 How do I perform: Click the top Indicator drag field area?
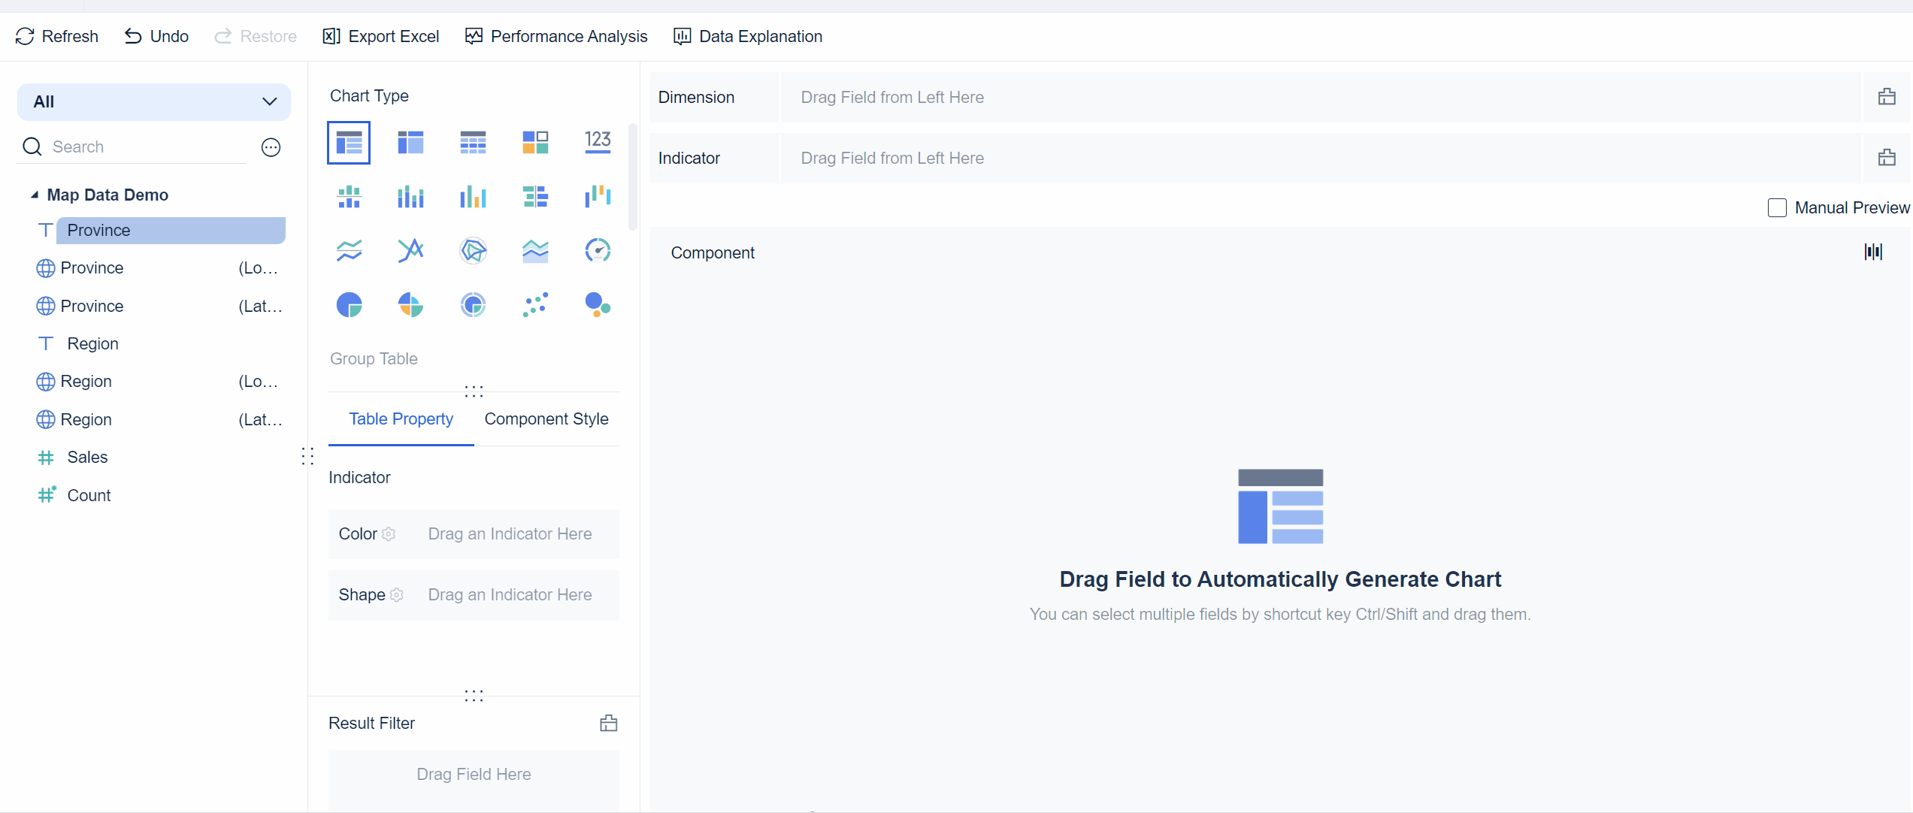click(x=1320, y=158)
